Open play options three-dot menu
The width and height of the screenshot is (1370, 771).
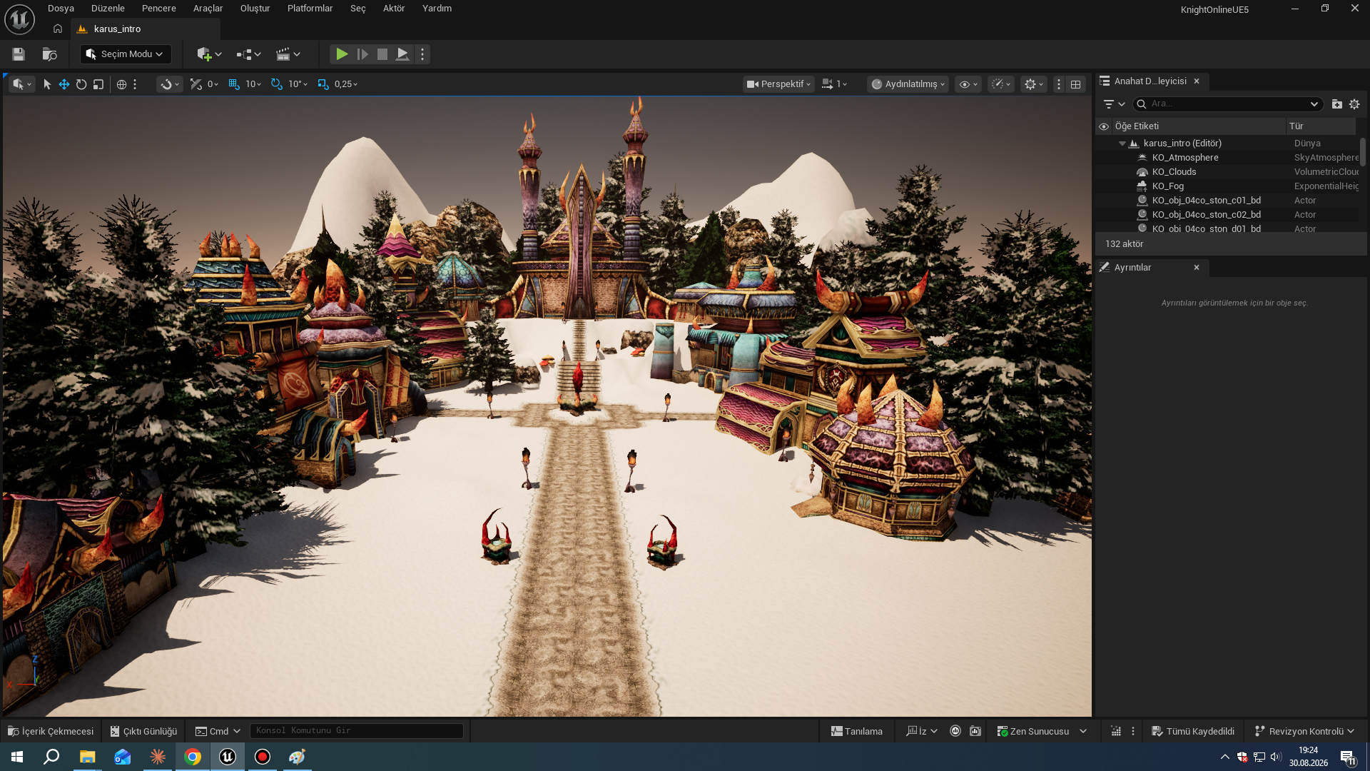(422, 54)
